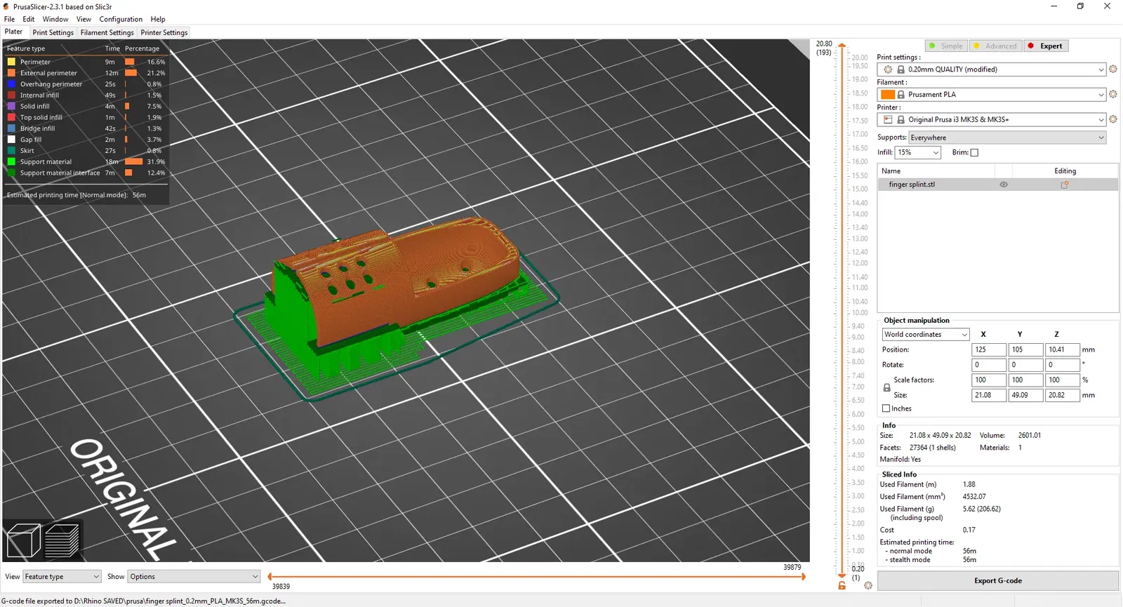Click the vertical layer slider top thumb
The width and height of the screenshot is (1123, 607).
click(842, 46)
